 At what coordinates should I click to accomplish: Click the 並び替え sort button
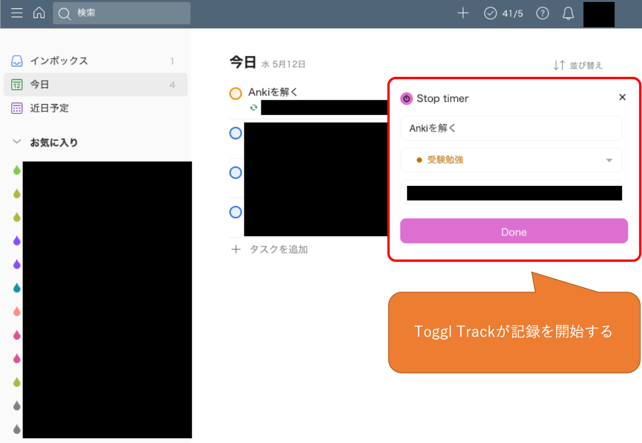[578, 65]
